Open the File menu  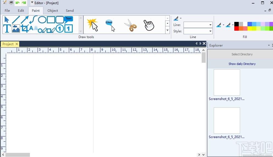pyautogui.click(x=7, y=11)
